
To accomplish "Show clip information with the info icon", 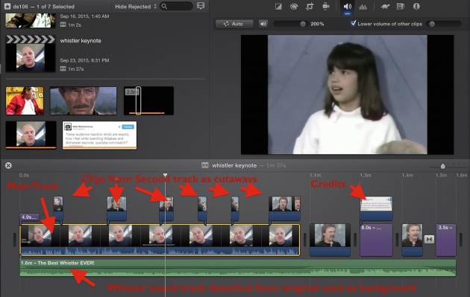I will pos(416,6).
